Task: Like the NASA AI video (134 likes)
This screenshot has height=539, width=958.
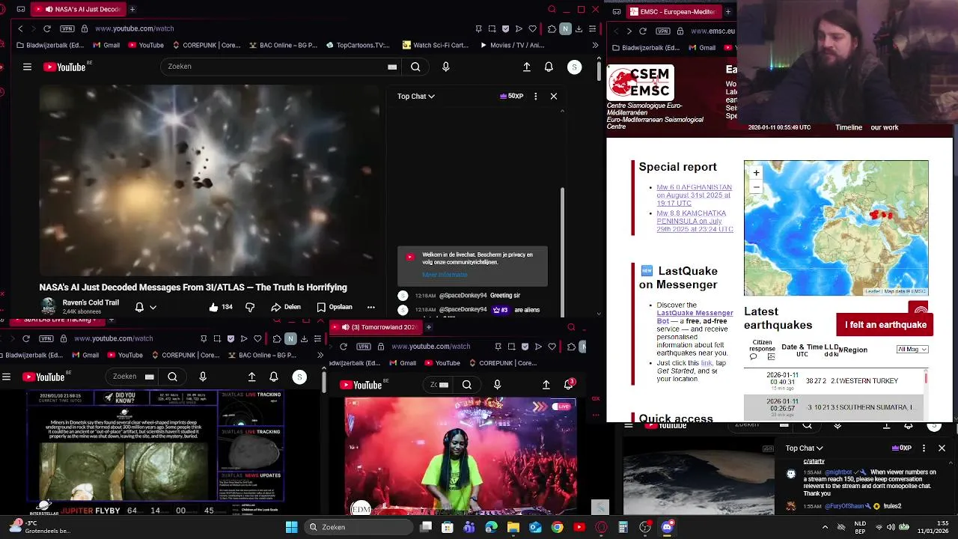Action: [220, 307]
